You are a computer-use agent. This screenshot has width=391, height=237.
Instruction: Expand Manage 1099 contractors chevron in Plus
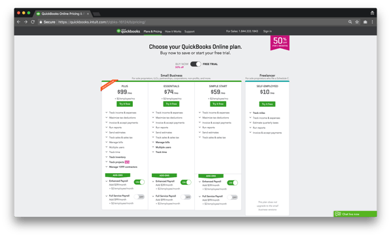(106, 167)
